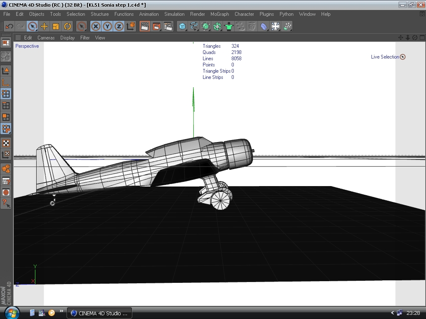The image size is (426, 319).
Task: Open the viewport Display menu
Action: coord(67,38)
